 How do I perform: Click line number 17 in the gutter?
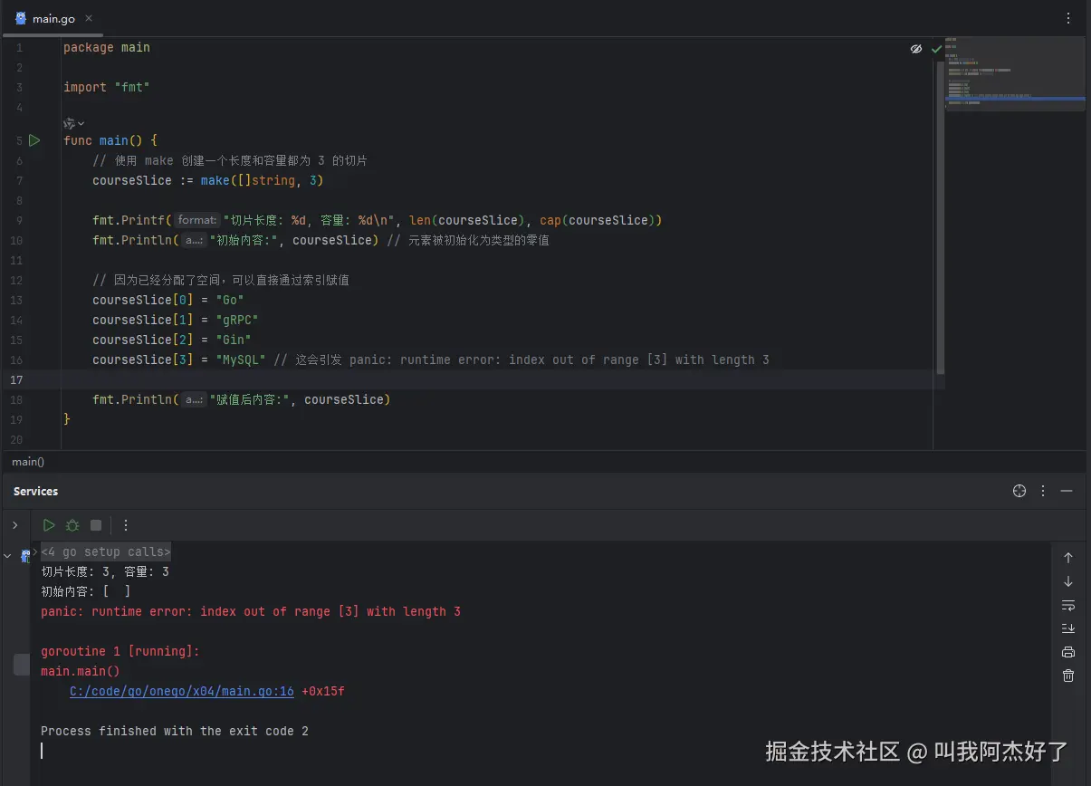coord(16,379)
